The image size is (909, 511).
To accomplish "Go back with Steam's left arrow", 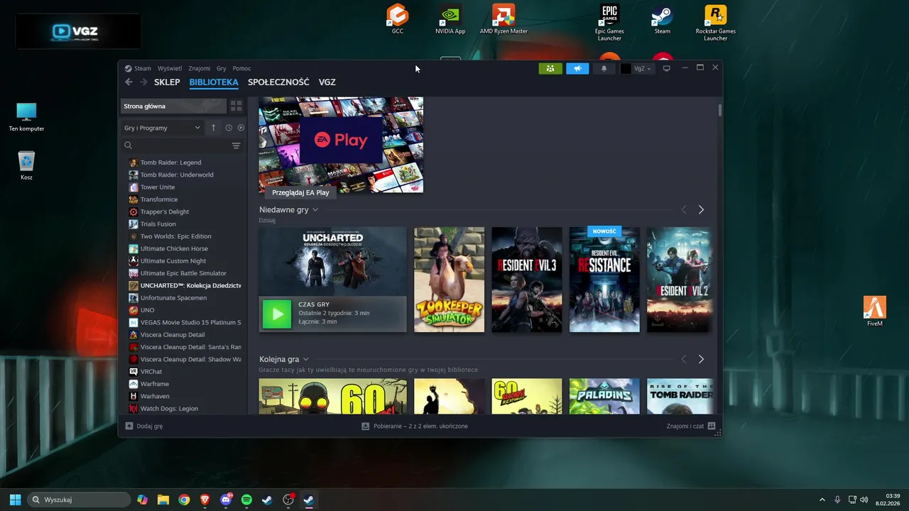I will (x=129, y=82).
